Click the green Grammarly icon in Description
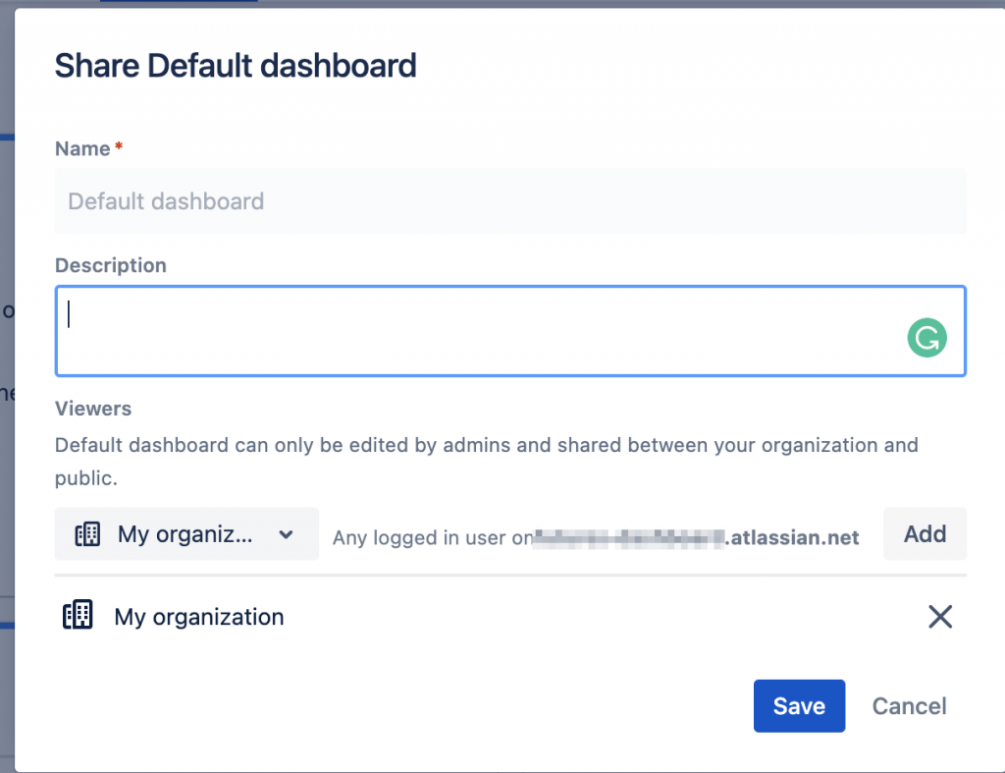 tap(926, 339)
